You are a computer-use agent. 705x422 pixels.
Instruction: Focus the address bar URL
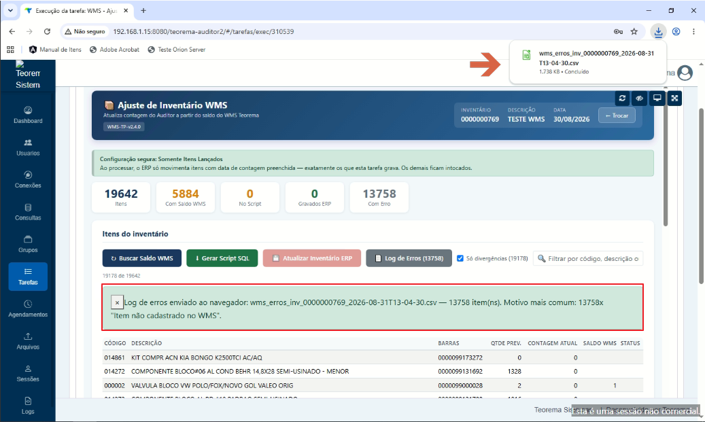(204, 31)
